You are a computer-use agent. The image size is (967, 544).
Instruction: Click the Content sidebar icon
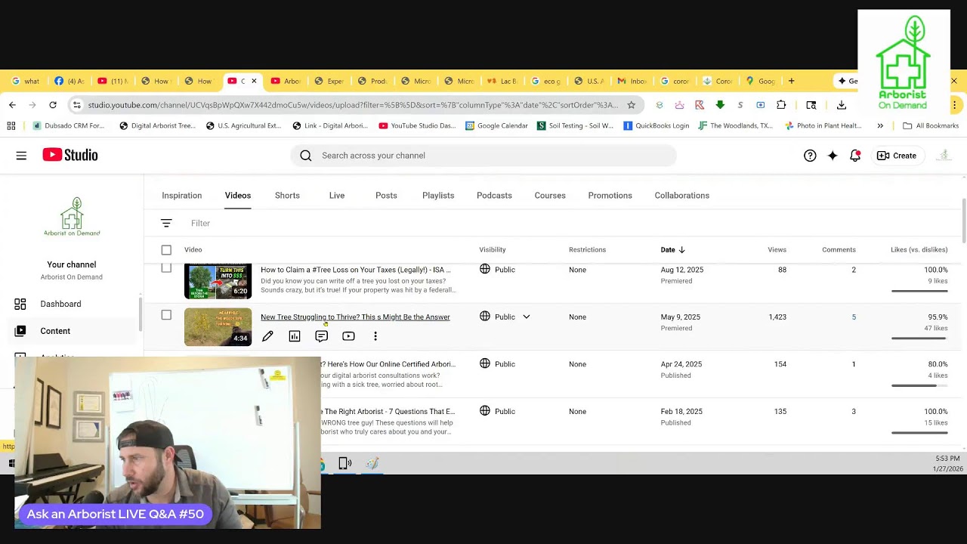20,331
